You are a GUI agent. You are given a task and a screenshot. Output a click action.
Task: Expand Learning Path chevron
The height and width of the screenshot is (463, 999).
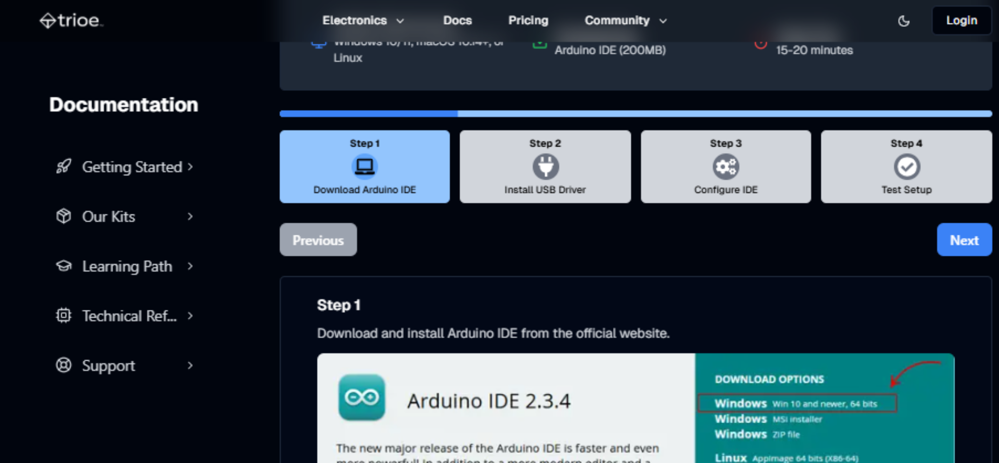click(190, 266)
